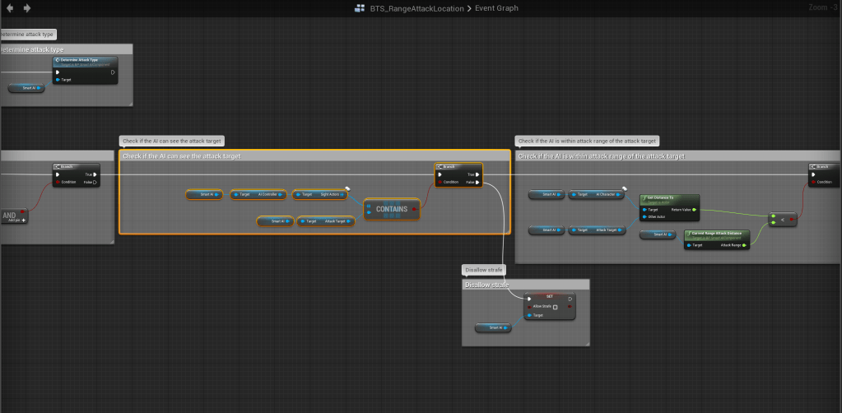Click the blueprint grid icon beside BTS_RangeAttackLocation
842x413 pixels.
(x=359, y=8)
